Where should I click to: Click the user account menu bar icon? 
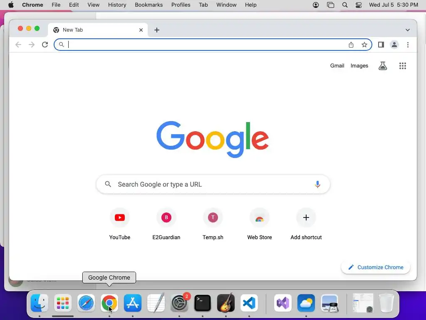(316, 5)
